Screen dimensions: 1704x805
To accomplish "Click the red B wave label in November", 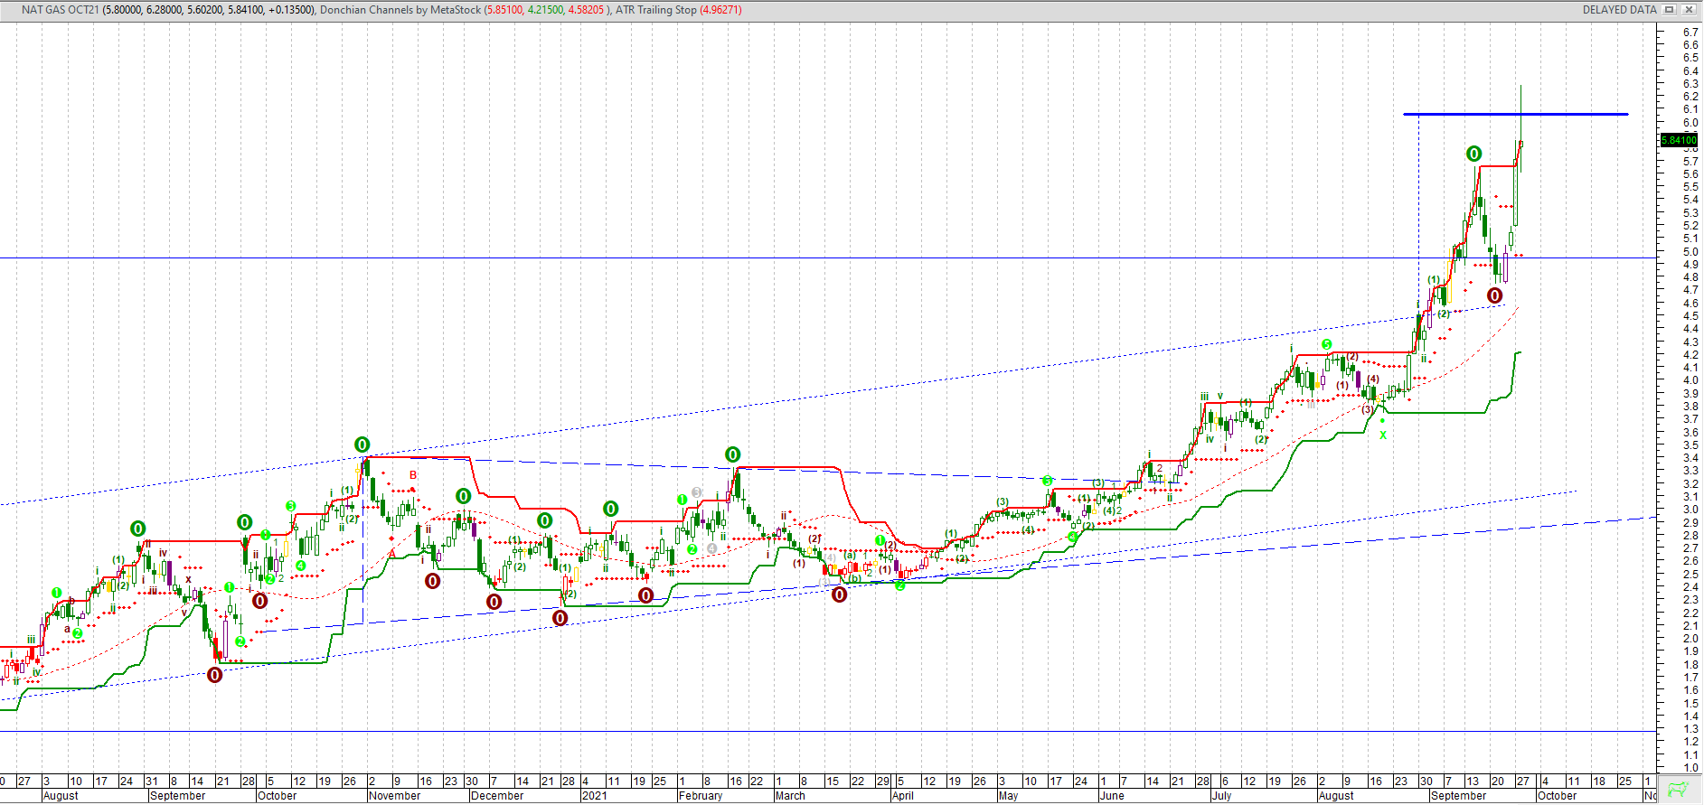I will pos(413,475).
